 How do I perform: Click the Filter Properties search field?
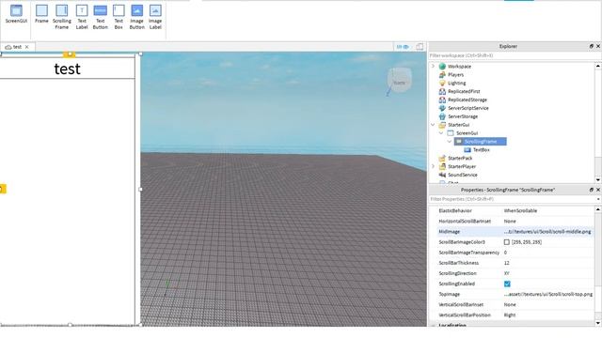512,199
